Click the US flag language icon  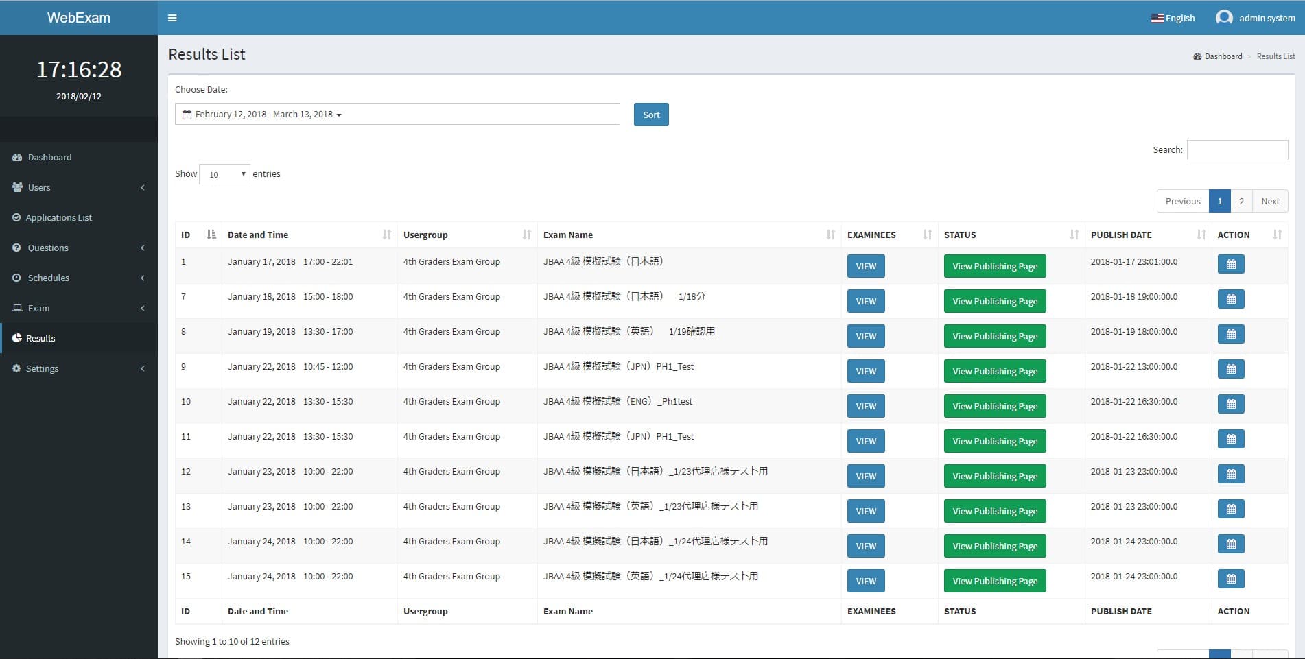(1157, 18)
